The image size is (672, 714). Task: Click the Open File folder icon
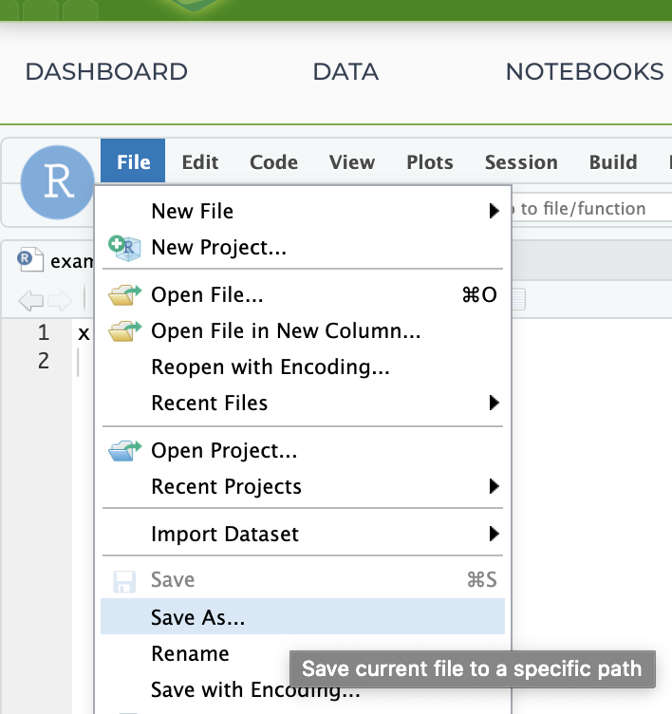[124, 294]
